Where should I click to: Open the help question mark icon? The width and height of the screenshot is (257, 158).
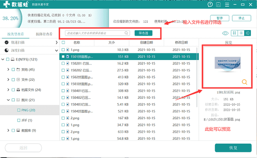[x=210, y=4]
